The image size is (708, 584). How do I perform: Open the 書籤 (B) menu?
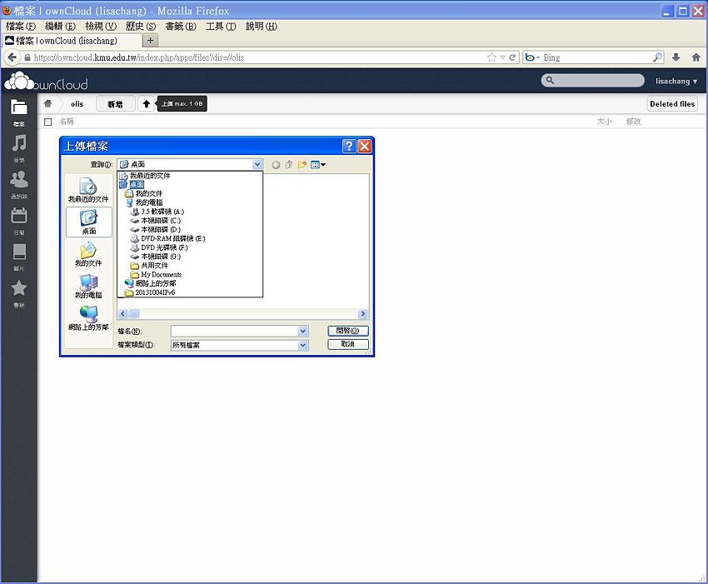(x=181, y=26)
